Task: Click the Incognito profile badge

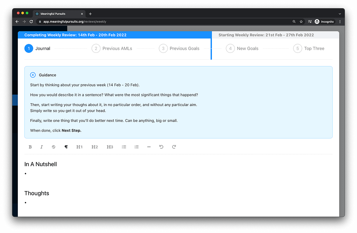Action: (324, 22)
